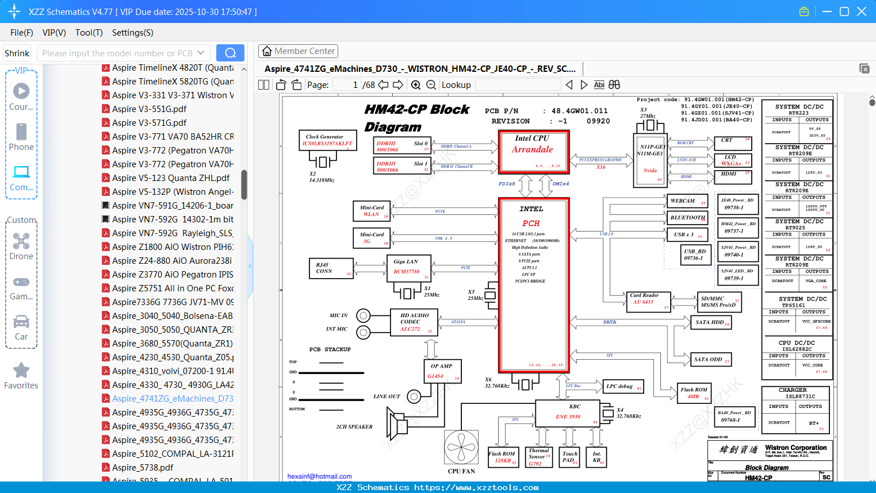Image resolution: width=876 pixels, height=493 pixels.
Task: Open the File(F) menu
Action: coord(22,33)
